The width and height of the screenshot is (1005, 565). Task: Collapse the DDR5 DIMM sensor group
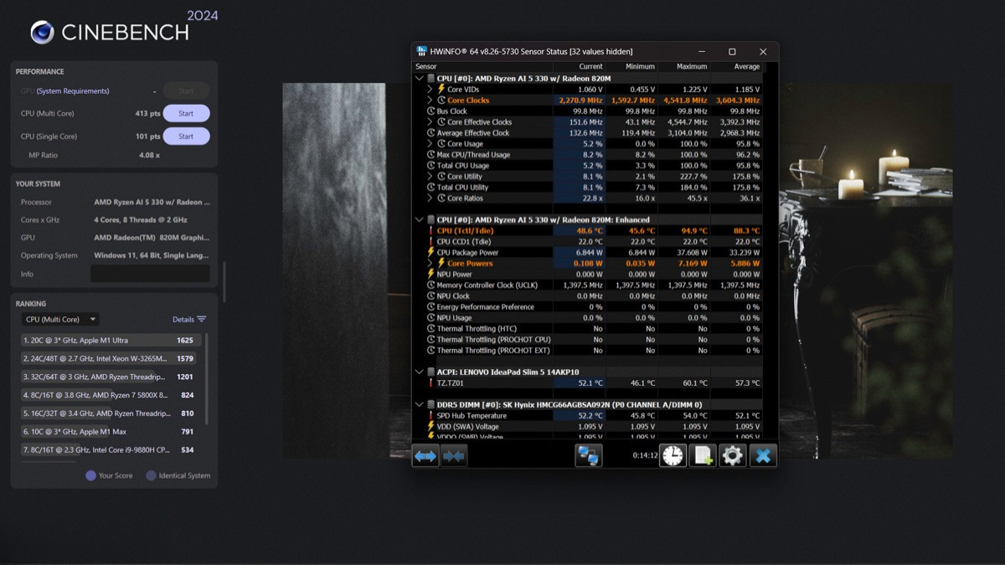coord(420,404)
